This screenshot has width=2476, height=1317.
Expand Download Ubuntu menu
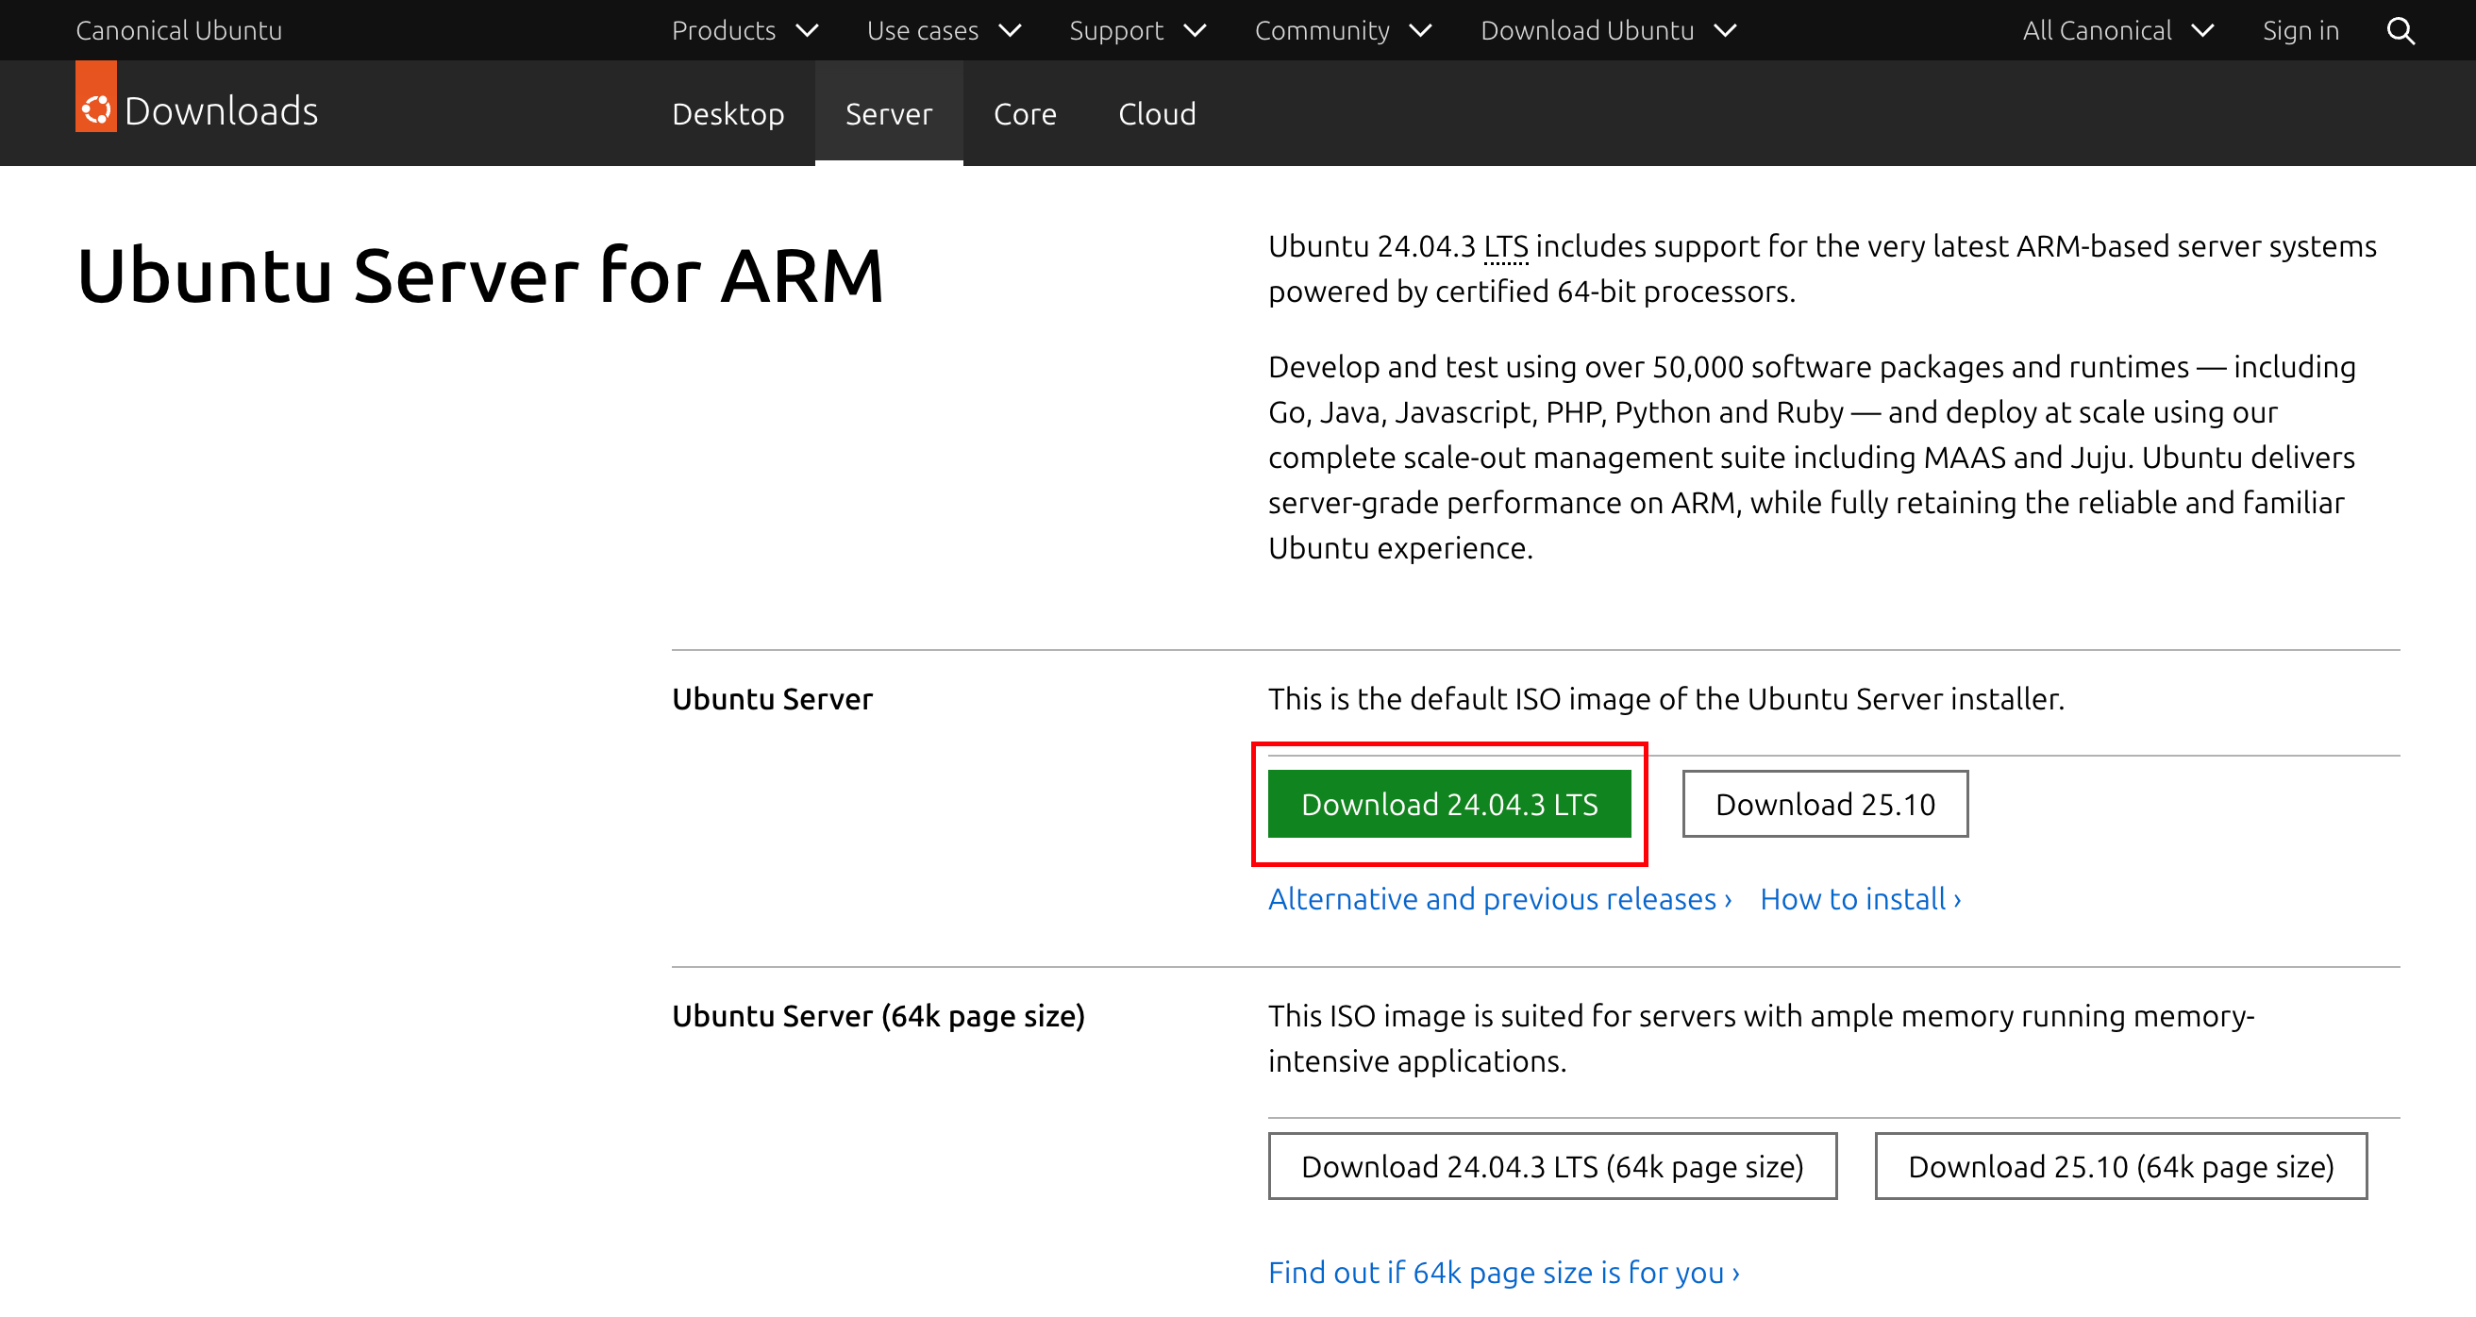1607,31
